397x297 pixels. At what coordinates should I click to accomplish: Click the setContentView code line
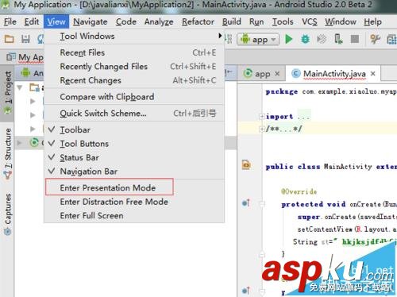(x=347, y=229)
